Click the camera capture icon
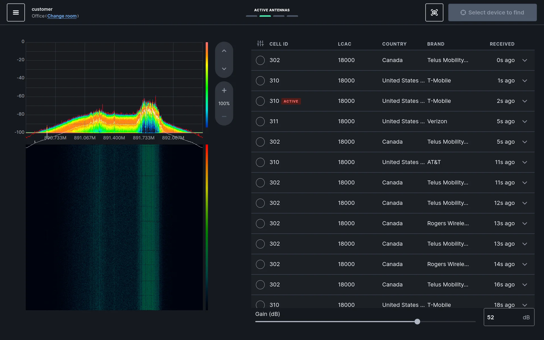544x340 pixels. click(434, 12)
